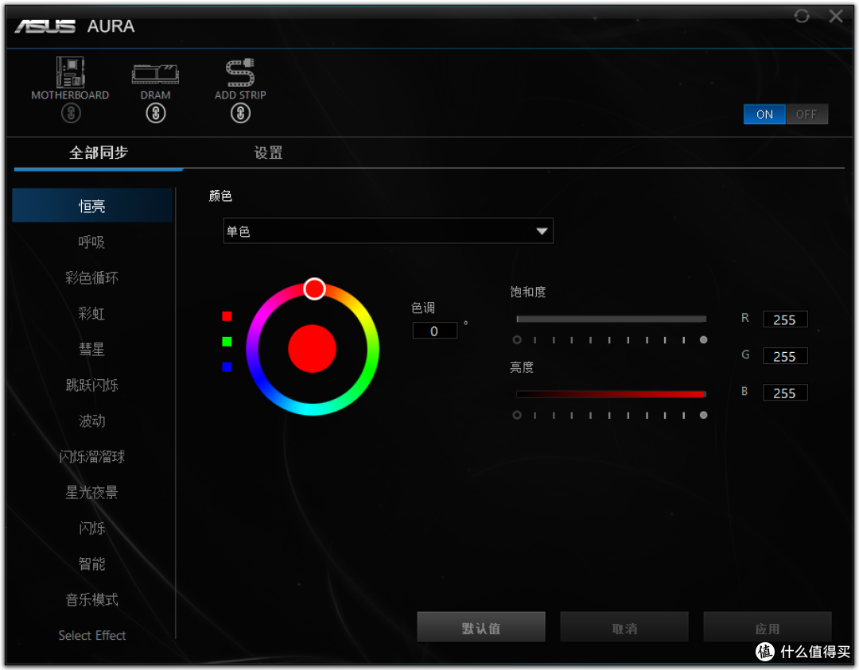Click the 默认值 default button
859x670 pixels.
tap(481, 627)
